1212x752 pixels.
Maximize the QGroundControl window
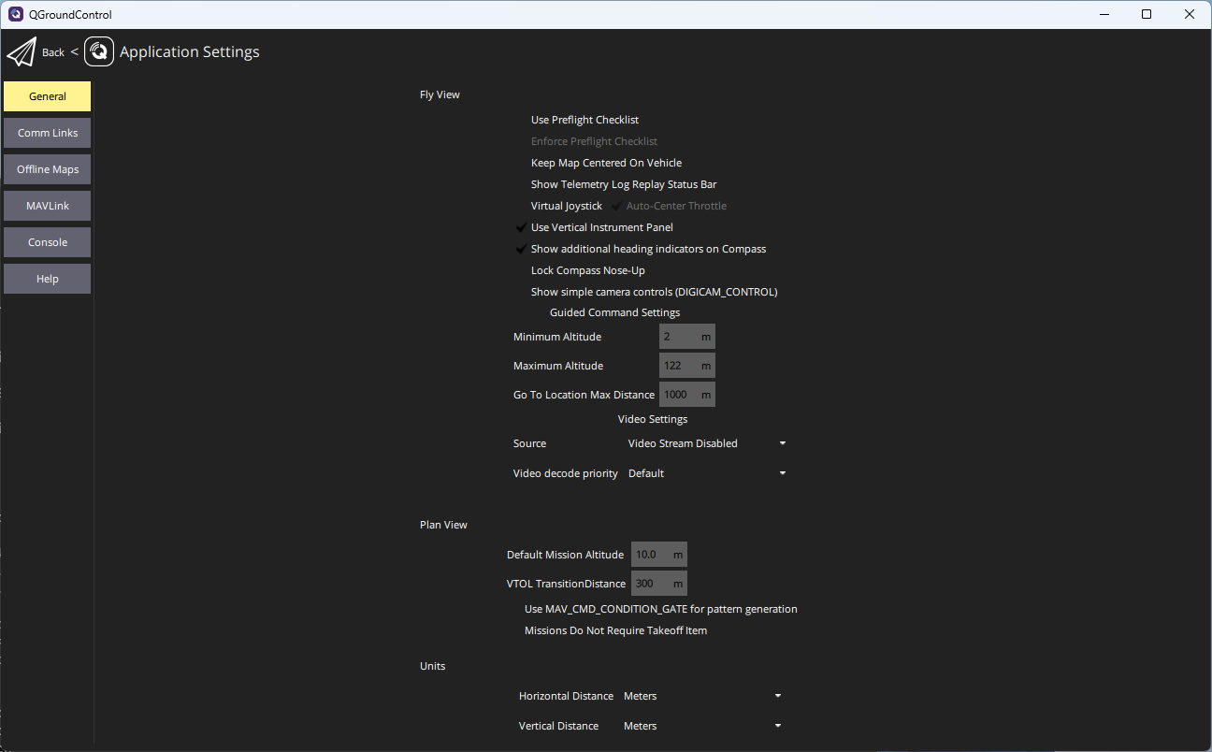point(1147,14)
